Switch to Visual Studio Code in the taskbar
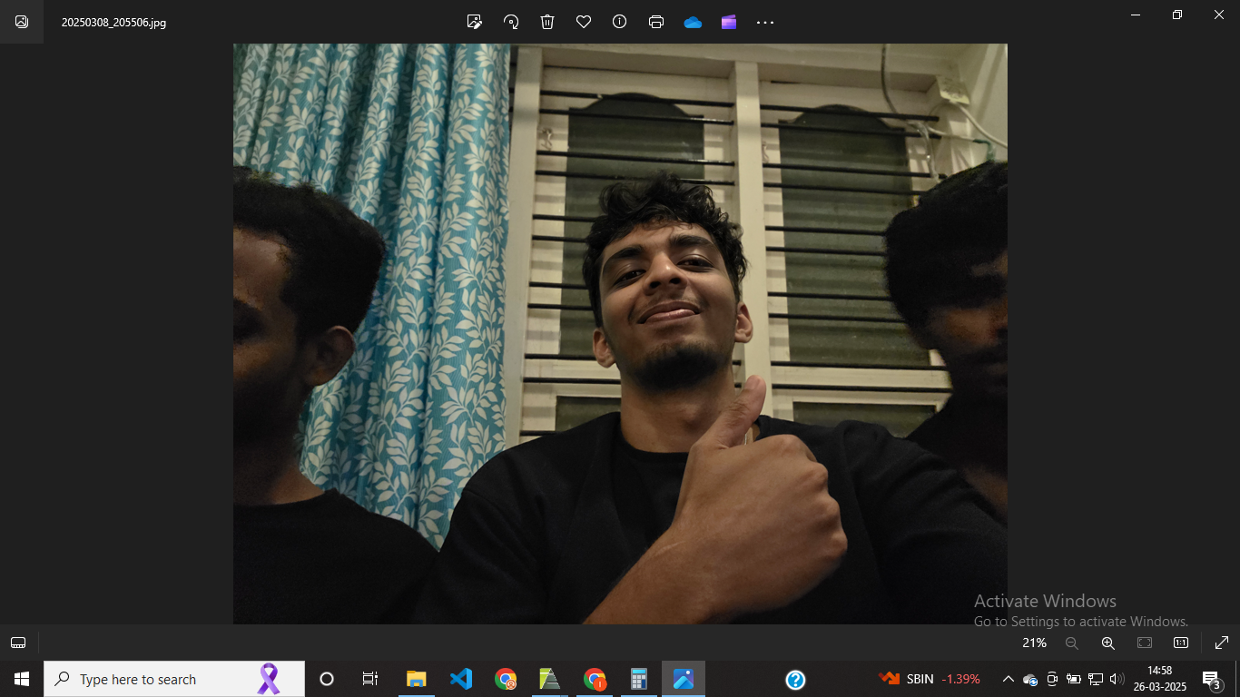The height and width of the screenshot is (697, 1240). pos(461,679)
